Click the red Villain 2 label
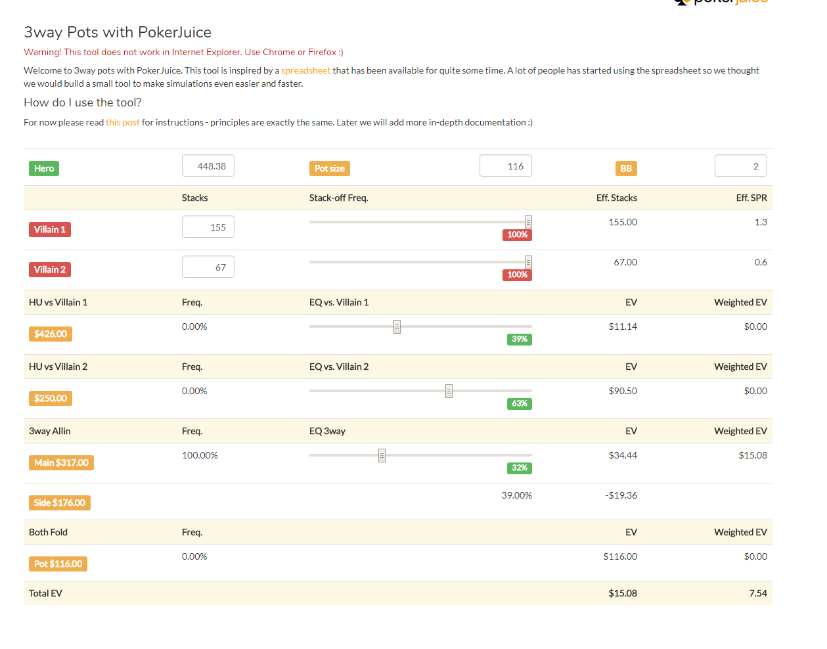 pos(50,270)
